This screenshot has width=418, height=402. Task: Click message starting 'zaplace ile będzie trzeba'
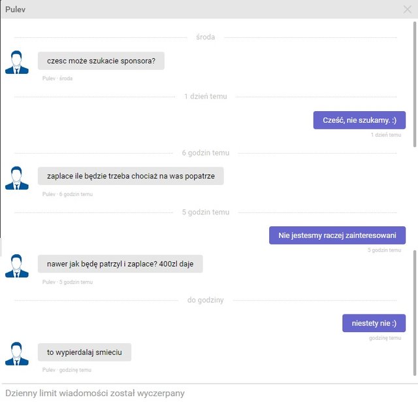point(131,176)
